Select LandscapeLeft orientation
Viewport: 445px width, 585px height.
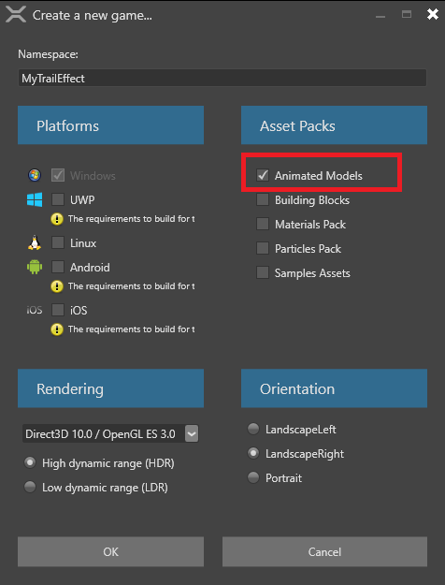pyautogui.click(x=253, y=429)
